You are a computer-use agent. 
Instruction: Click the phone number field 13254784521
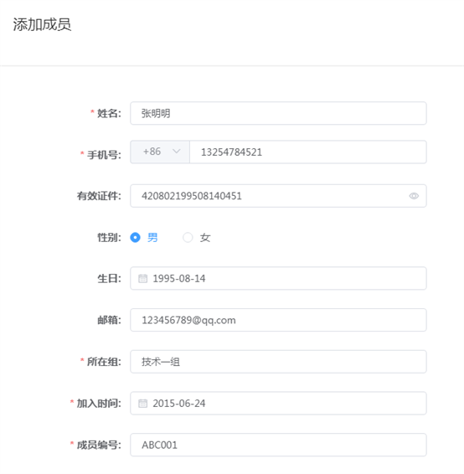[x=308, y=152]
